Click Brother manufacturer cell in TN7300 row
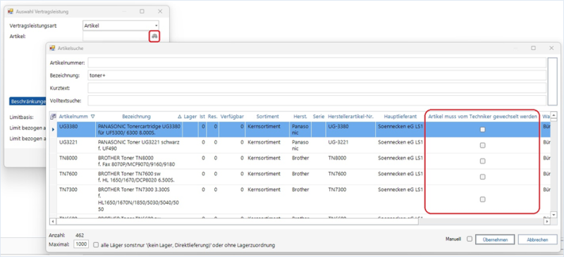The image size is (564, 257). pyautogui.click(x=300, y=199)
